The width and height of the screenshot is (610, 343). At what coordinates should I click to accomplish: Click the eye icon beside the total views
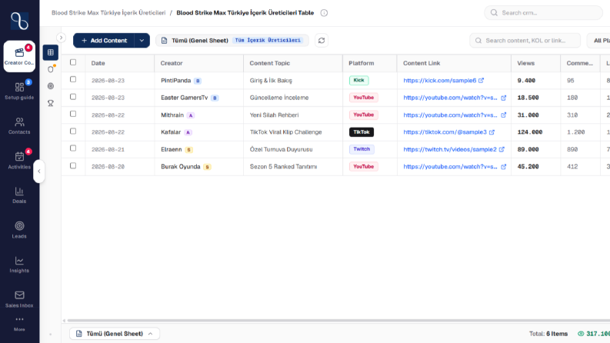click(581, 334)
